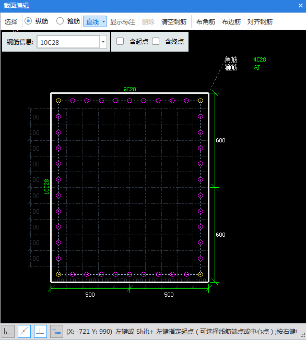Click the 删除 button
The width and height of the screenshot is (306, 340).
(x=148, y=22)
